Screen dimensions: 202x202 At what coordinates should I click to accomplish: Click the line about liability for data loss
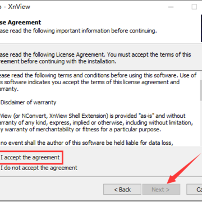point(86,143)
